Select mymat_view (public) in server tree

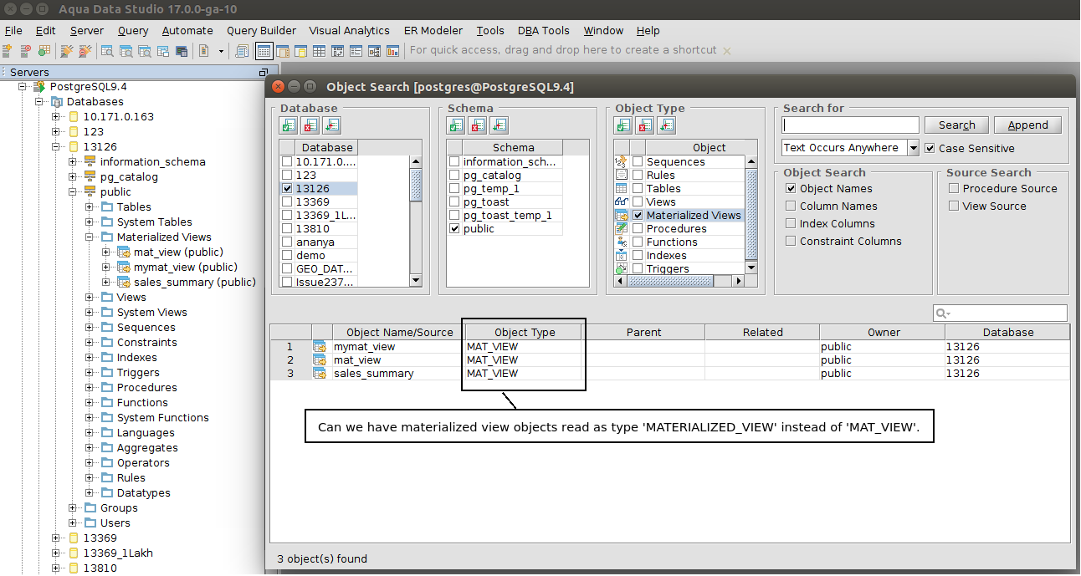[x=186, y=267]
